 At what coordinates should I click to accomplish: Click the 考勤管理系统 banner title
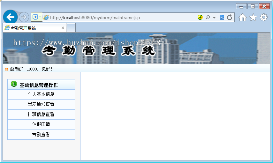[98, 51]
